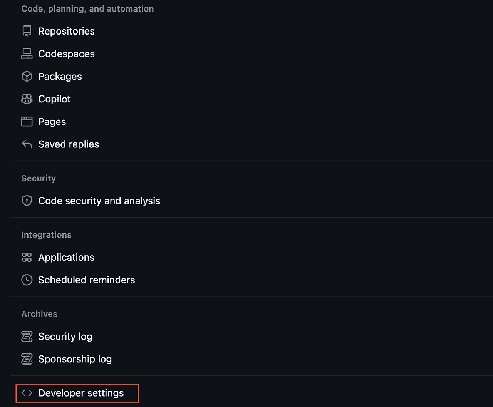This screenshot has height=407, width=493.
Task: Click the Applications grid icon
Action: [27, 257]
